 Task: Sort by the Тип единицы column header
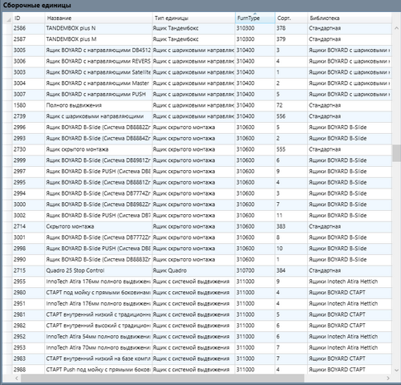pyautogui.click(x=193, y=18)
